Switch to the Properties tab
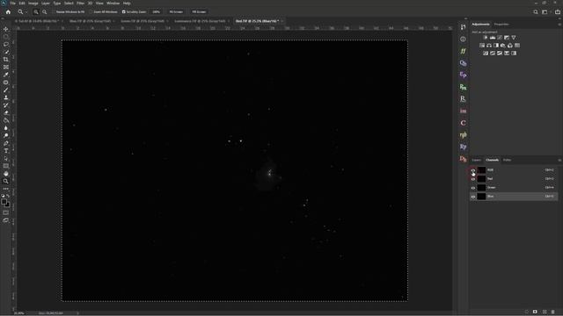 [x=501, y=25]
